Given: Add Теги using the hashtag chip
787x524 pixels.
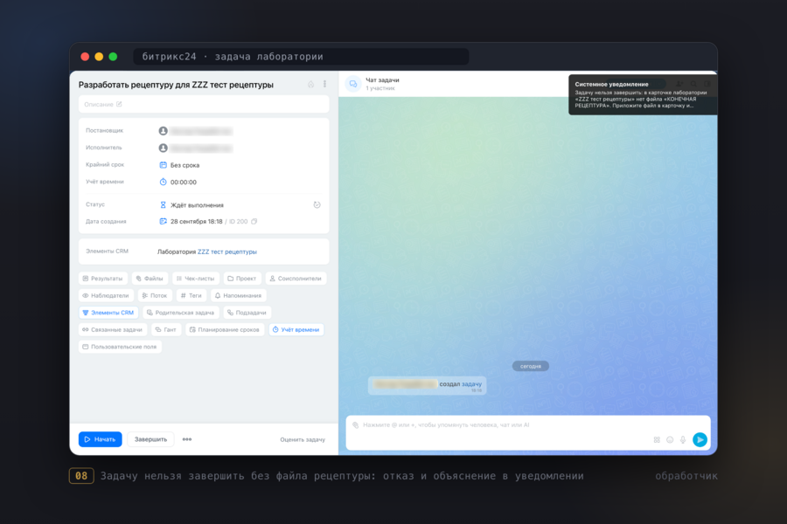Looking at the screenshot, I should 192,295.
